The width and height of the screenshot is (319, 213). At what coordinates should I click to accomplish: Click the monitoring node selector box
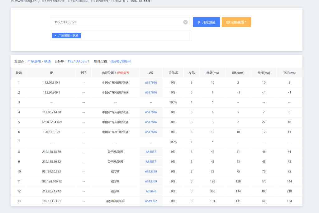point(121,36)
